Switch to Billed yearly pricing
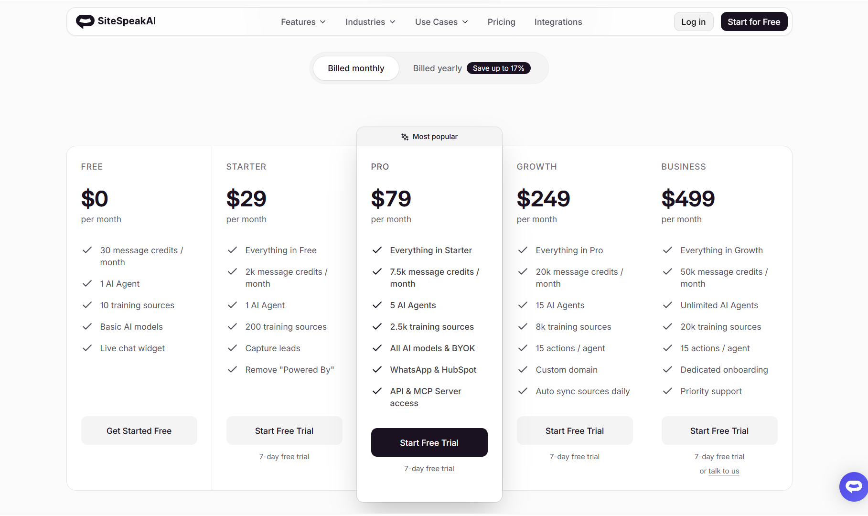The image size is (868, 516). pos(437,68)
